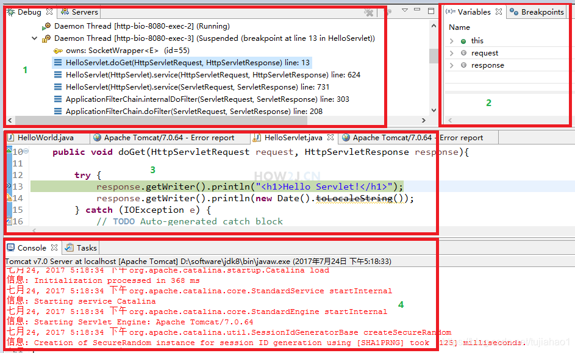Click the override marker at line 10

[x=9, y=150]
